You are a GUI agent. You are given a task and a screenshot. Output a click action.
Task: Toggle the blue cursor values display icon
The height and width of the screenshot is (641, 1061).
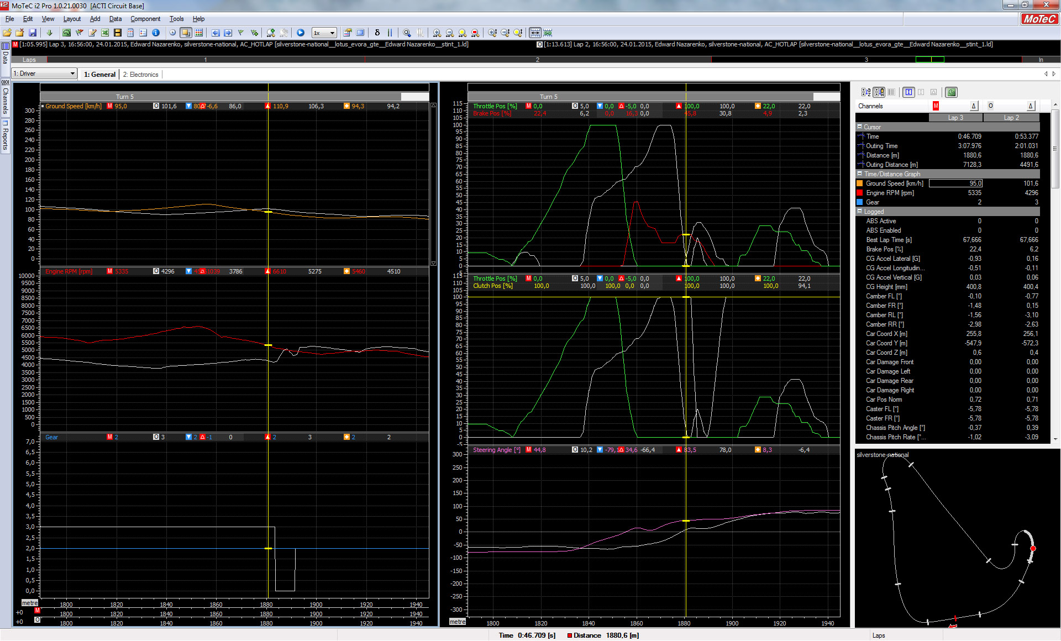(x=908, y=92)
